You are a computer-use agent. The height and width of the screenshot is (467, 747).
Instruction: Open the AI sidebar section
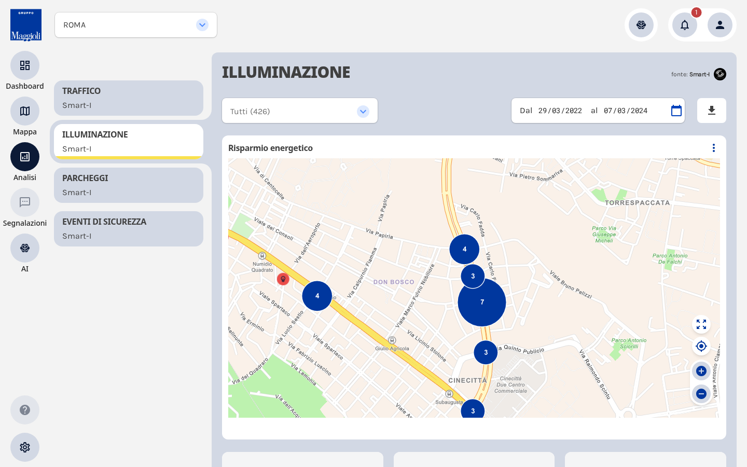pos(25,248)
